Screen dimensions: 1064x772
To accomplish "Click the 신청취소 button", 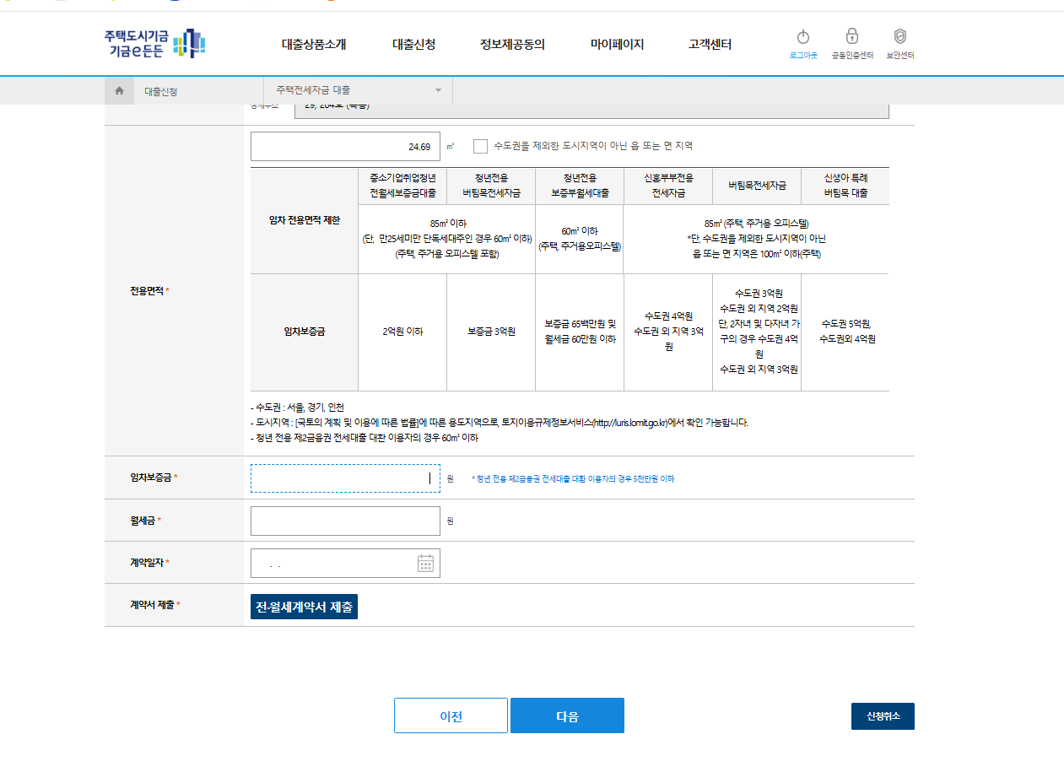I will pyautogui.click(x=883, y=715).
